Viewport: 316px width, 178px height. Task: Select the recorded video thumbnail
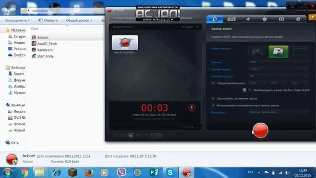click(125, 43)
